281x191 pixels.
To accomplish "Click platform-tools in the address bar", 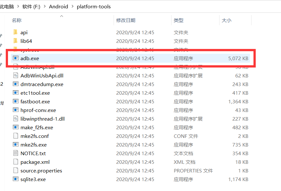I will 94,7.
